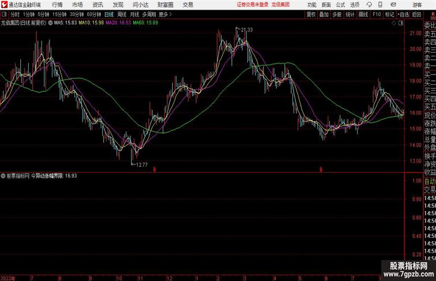The width and height of the screenshot is (436, 281).
Task: Click the 叠加 overlay button
Action: click(324, 14)
